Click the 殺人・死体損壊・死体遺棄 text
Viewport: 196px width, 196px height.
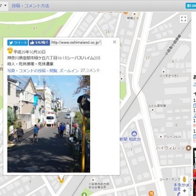coord(30,64)
